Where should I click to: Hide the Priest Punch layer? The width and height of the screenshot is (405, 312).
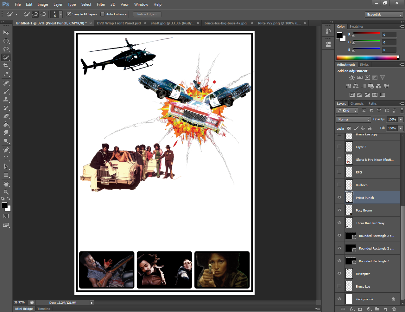[339, 197]
